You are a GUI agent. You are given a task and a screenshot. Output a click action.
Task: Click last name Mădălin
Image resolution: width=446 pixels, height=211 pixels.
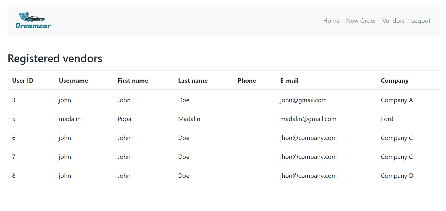pyautogui.click(x=189, y=119)
